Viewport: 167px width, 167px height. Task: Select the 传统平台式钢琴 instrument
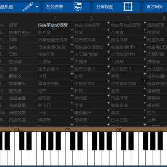coord(53,26)
